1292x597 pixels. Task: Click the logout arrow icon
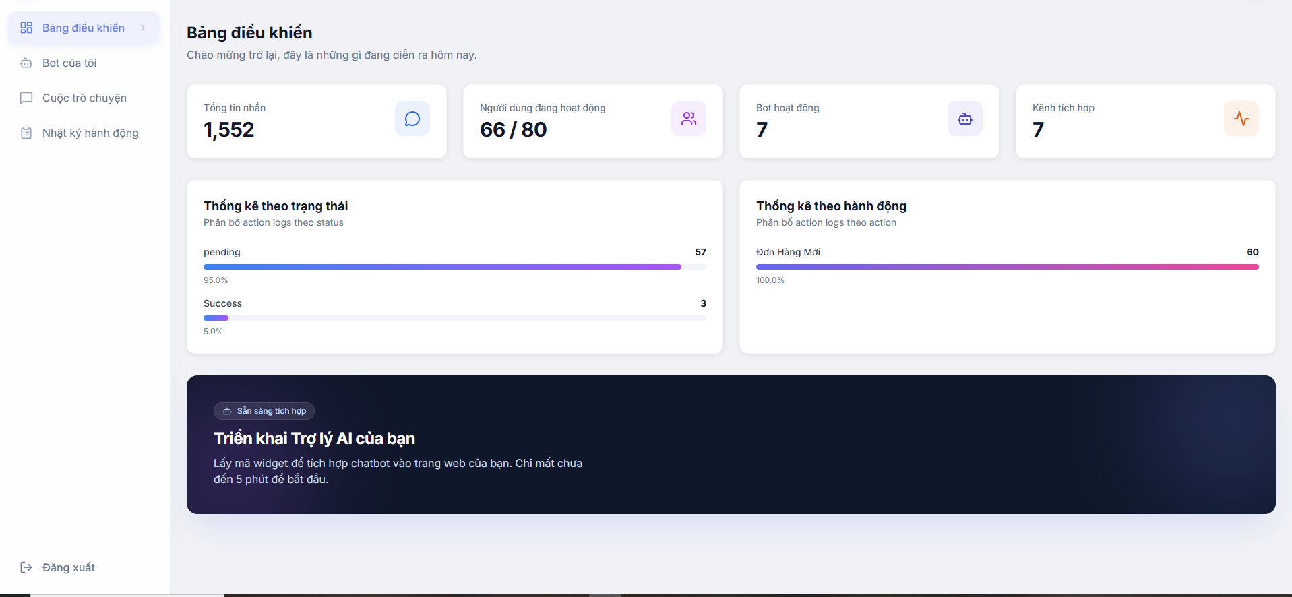pos(26,567)
